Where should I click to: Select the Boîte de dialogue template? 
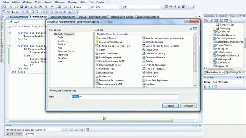[x=153, y=42]
